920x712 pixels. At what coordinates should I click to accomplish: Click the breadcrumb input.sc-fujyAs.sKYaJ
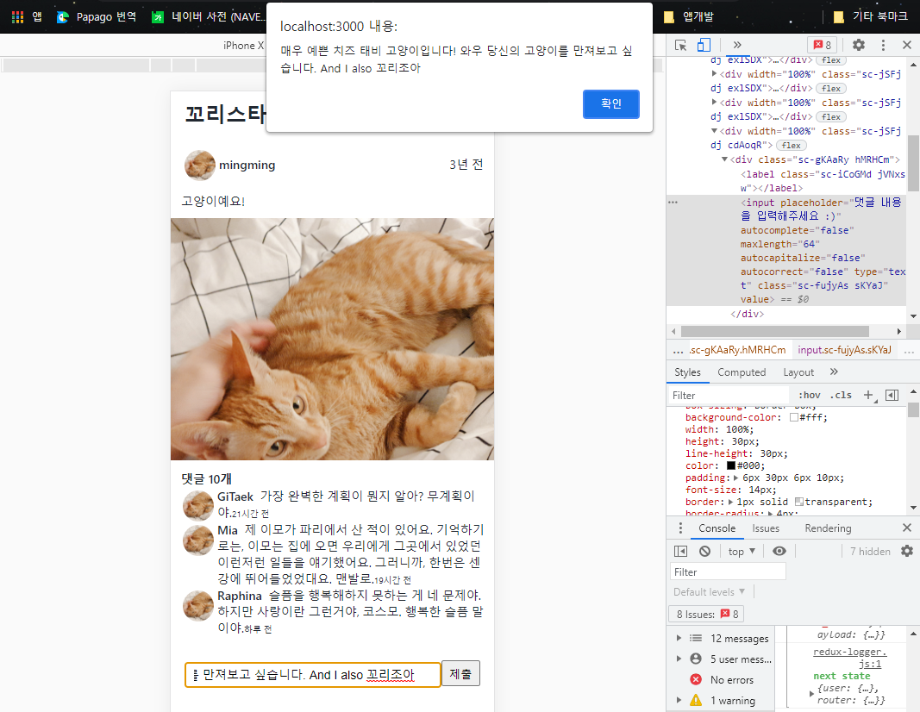pyautogui.click(x=844, y=350)
